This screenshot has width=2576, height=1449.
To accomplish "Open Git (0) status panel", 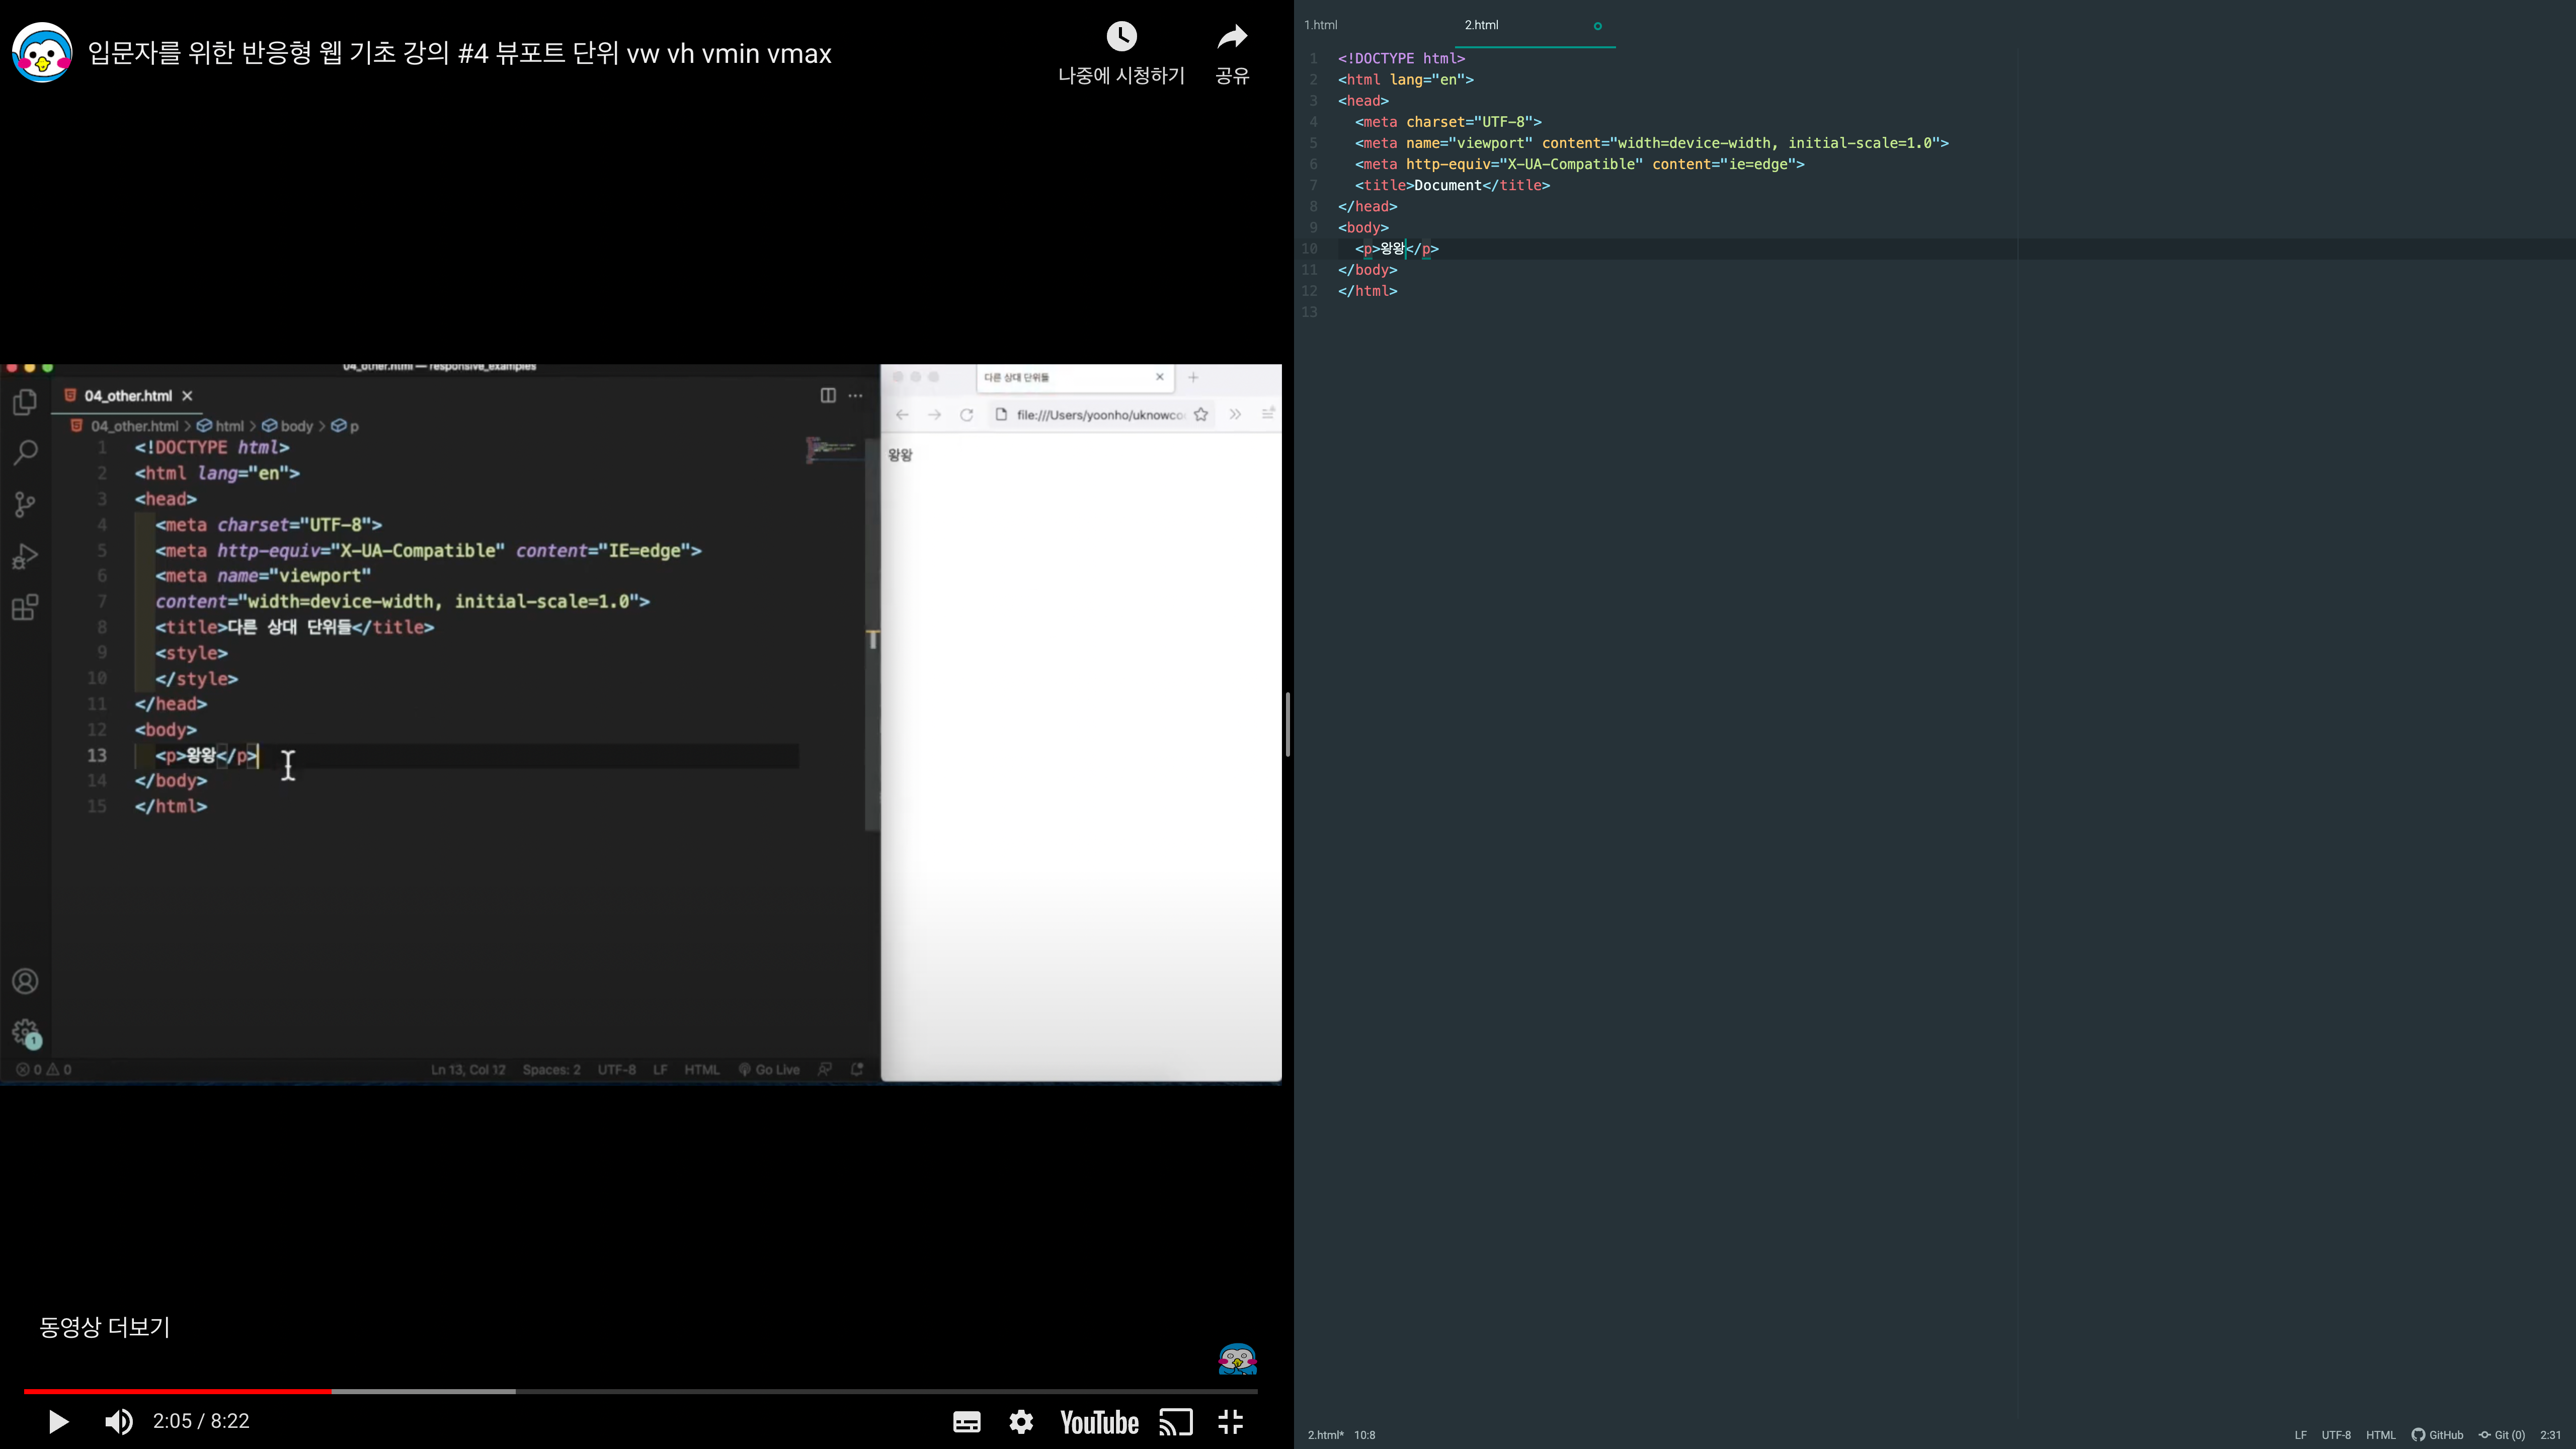I will pyautogui.click(x=2502, y=1435).
